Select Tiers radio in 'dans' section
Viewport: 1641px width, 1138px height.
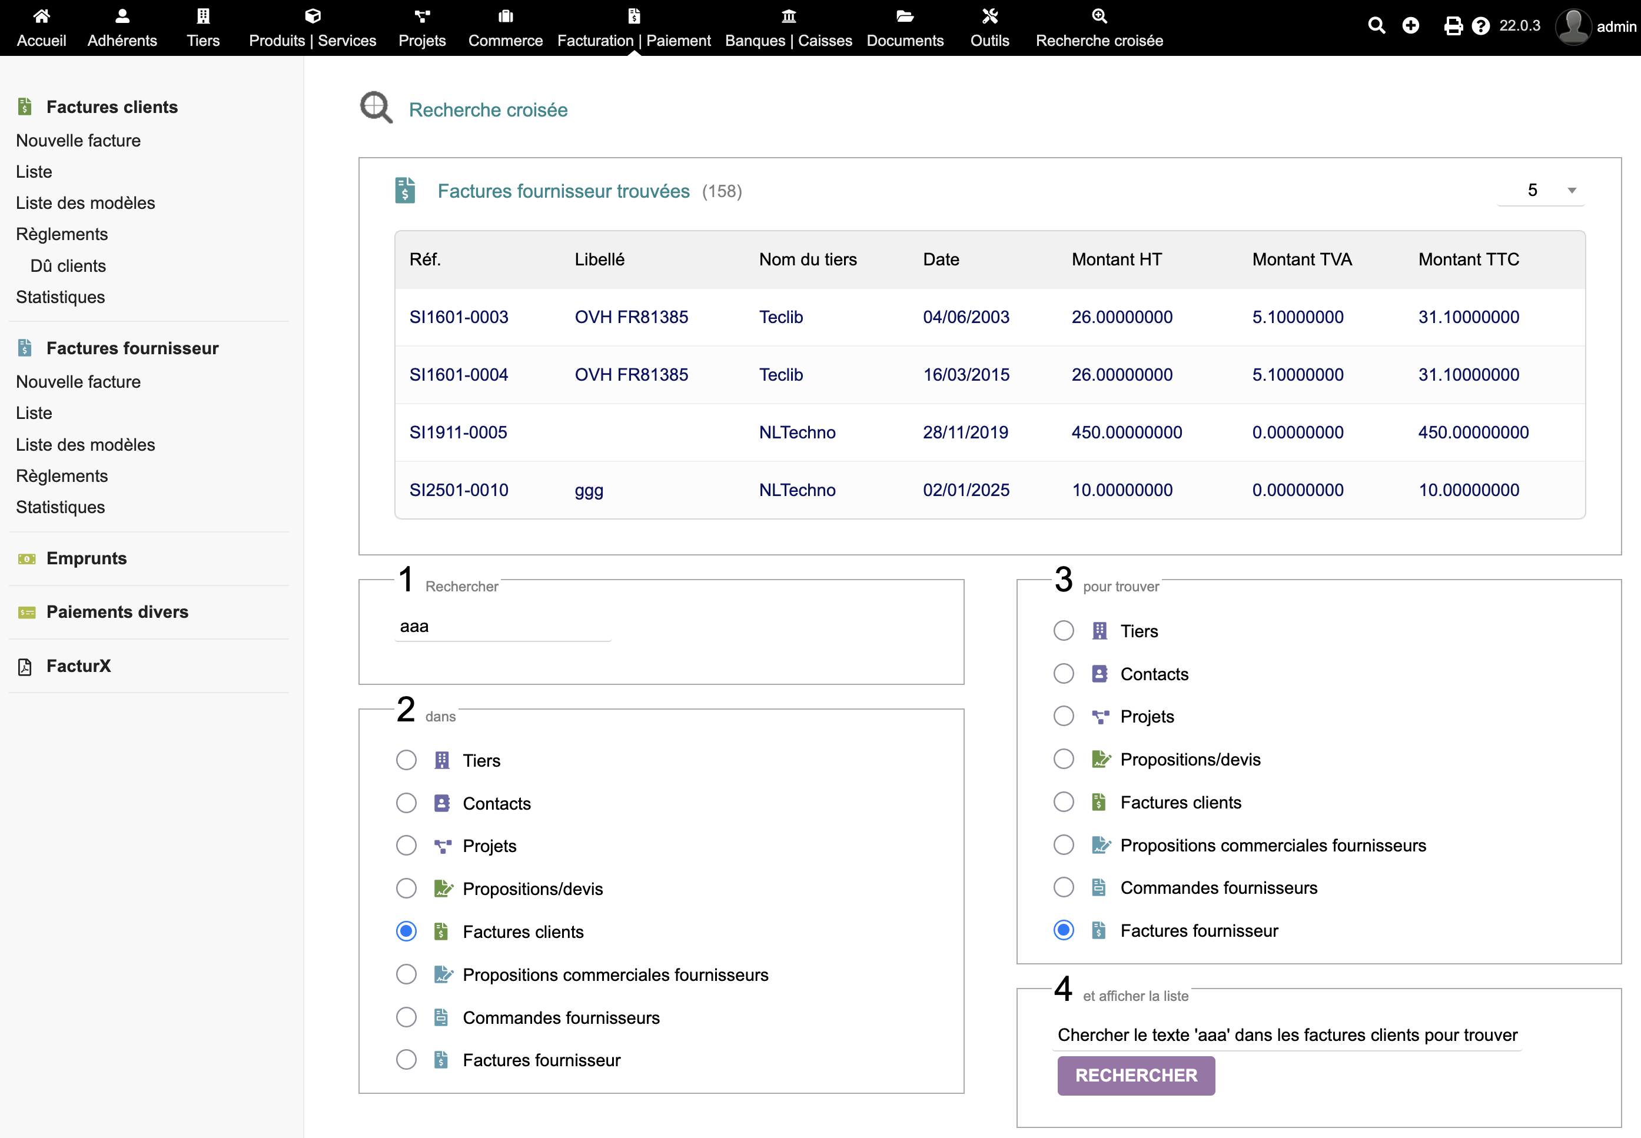point(407,760)
